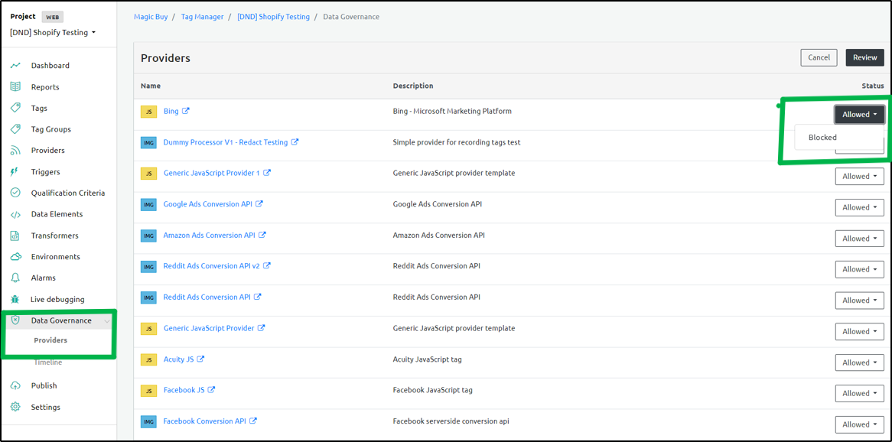Screen dimensions: 892x442
Task: Select Blocked option in Bing status menu
Action: 822,138
